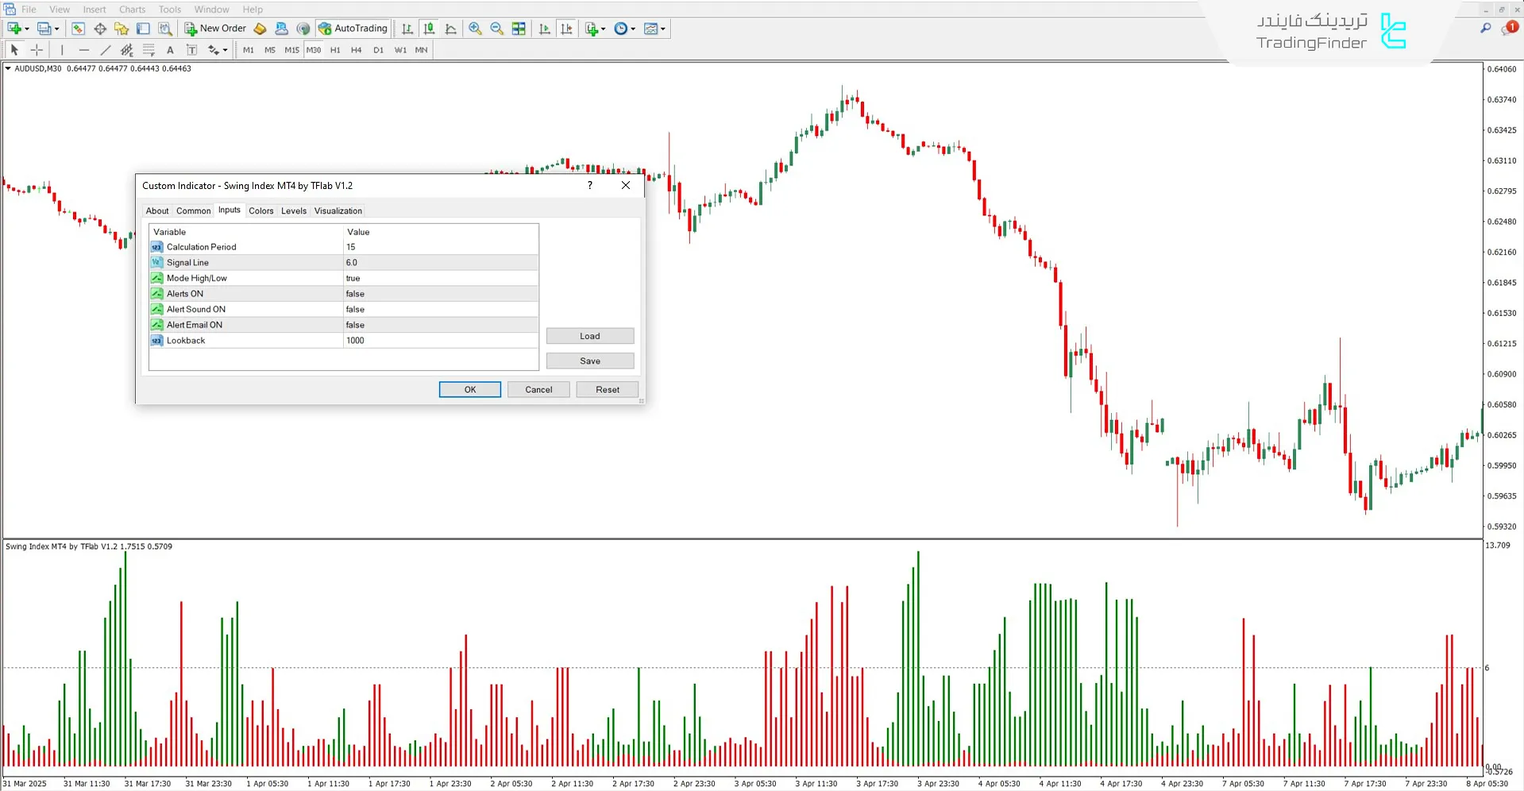1524x791 pixels.
Task: Zoom in on the chart
Action: coord(475,29)
